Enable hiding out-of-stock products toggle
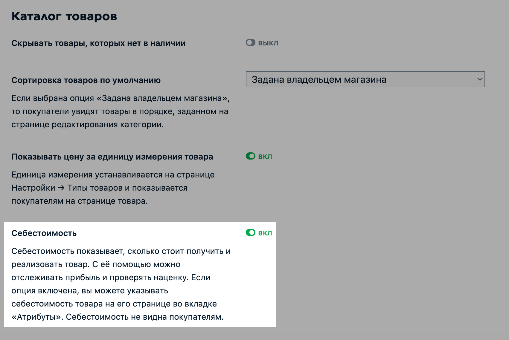The width and height of the screenshot is (509, 340). pos(251,43)
